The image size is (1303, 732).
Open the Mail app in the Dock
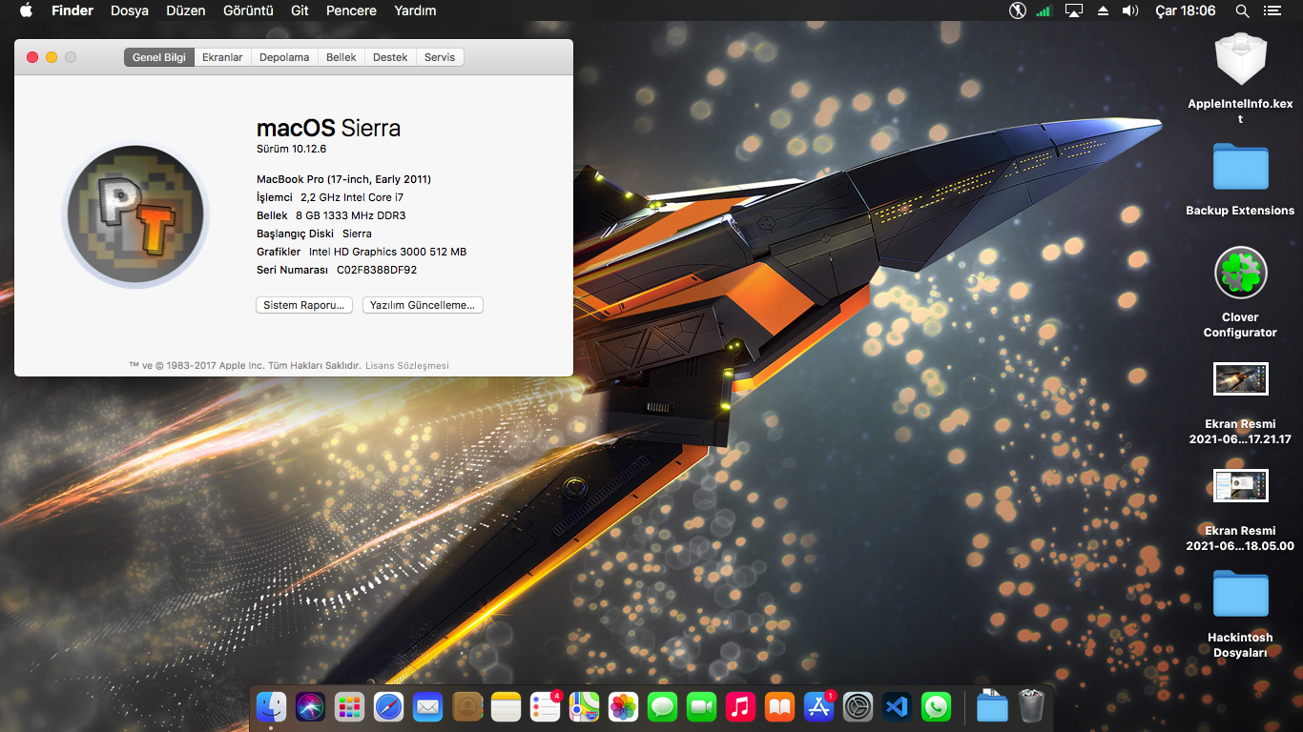pyautogui.click(x=428, y=706)
